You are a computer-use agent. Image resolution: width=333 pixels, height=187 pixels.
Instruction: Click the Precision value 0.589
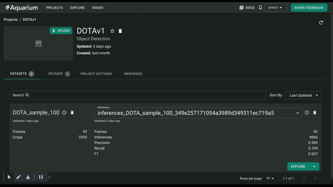point(313,143)
